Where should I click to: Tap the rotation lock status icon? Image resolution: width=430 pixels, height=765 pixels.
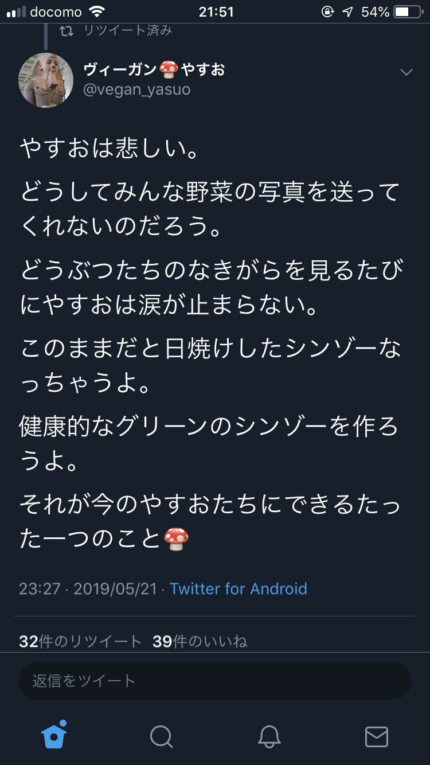(x=327, y=11)
